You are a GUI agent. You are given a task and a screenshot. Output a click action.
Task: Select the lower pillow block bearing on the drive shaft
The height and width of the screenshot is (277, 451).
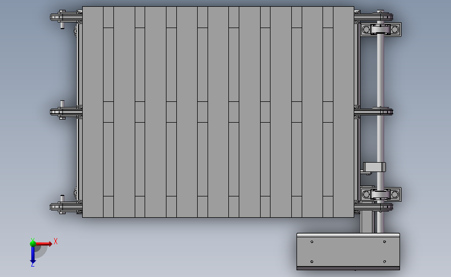click(x=381, y=194)
